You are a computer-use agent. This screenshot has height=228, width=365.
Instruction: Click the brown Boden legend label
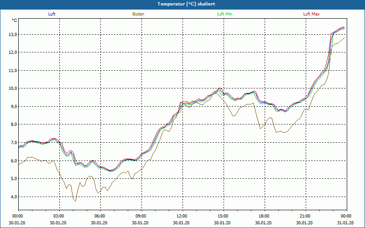[x=138, y=14]
